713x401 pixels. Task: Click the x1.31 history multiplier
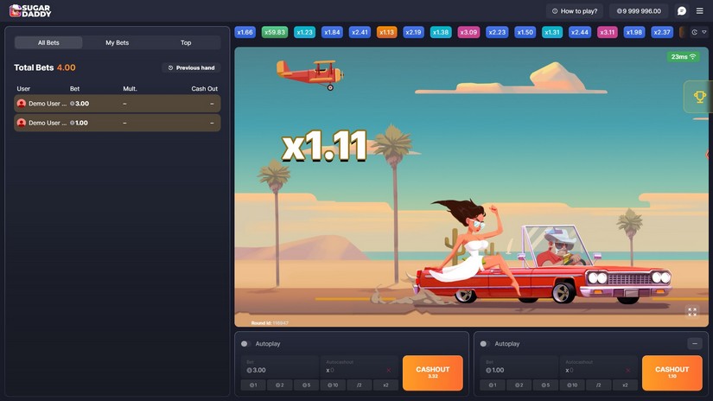point(552,32)
